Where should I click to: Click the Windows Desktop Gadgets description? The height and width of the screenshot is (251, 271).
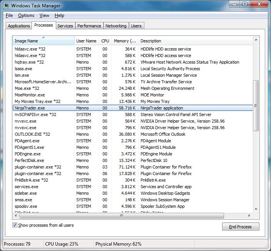click(165, 193)
